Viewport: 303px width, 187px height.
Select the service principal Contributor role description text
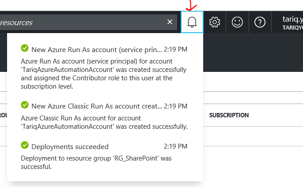pyautogui.click(x=103, y=74)
